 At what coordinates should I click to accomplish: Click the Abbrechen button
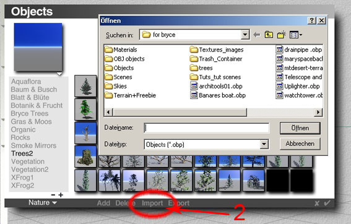[300, 144]
